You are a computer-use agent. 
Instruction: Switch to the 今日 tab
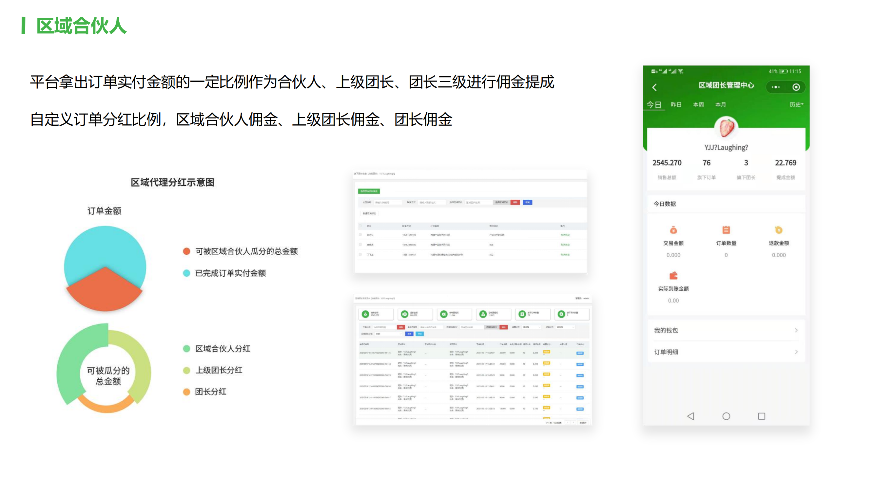tap(654, 105)
